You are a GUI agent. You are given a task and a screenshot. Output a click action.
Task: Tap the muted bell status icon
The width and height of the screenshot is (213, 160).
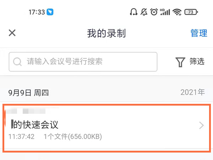(x=144, y=12)
